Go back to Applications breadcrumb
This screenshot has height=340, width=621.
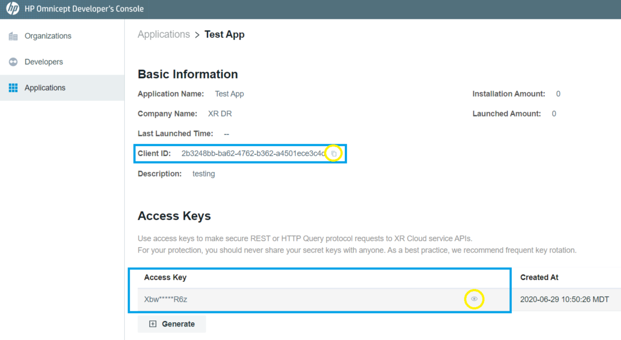[x=164, y=35]
